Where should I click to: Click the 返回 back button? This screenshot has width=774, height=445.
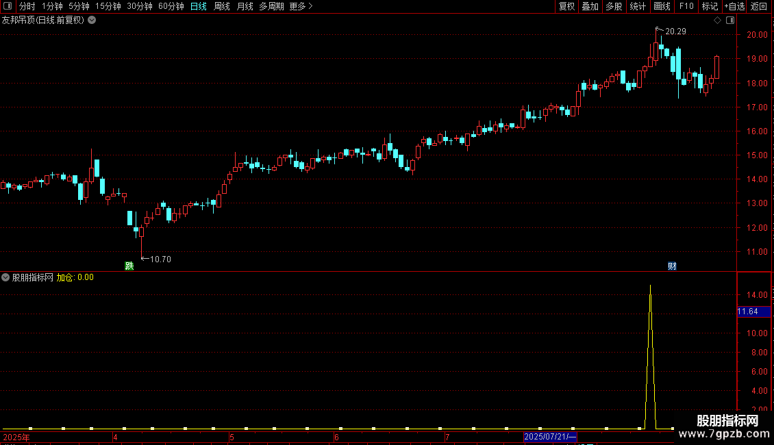759,6
